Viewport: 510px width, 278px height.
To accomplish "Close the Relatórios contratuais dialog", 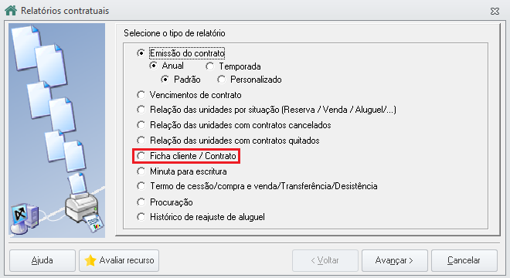I will click(495, 11).
